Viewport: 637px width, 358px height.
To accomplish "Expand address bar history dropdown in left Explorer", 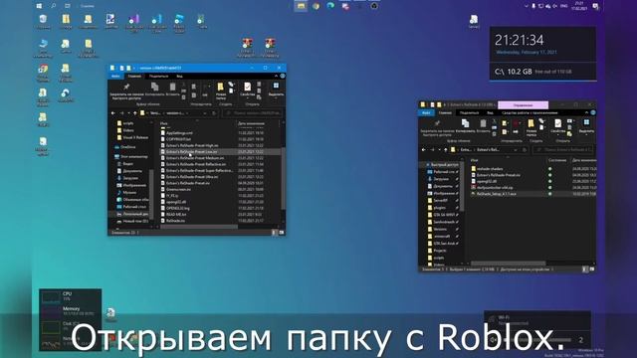I will [205, 113].
